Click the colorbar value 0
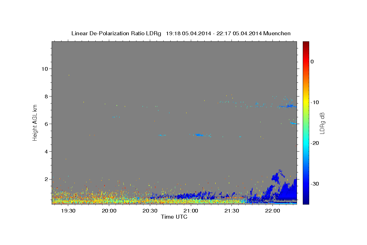367x245 pixels. [x=312, y=62]
